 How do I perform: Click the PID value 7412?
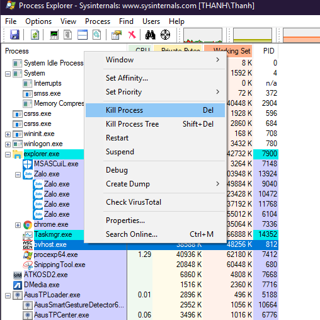point(270,254)
